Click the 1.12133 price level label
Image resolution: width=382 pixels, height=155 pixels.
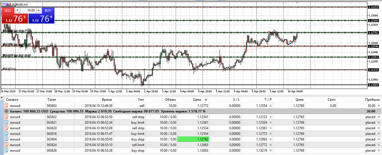[373, 70]
